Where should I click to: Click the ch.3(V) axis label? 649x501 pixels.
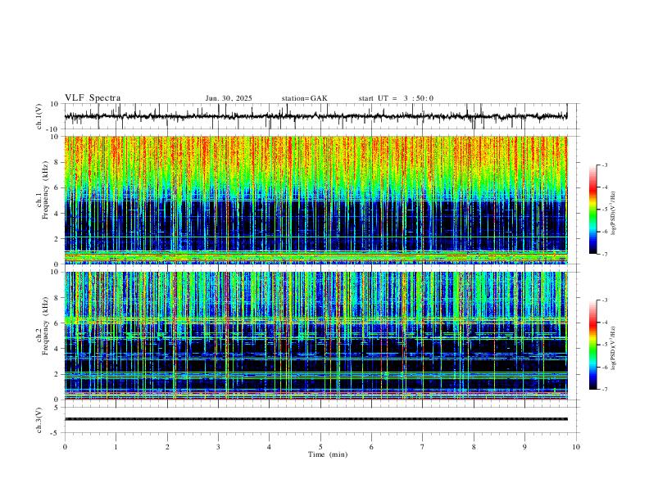pos(39,420)
